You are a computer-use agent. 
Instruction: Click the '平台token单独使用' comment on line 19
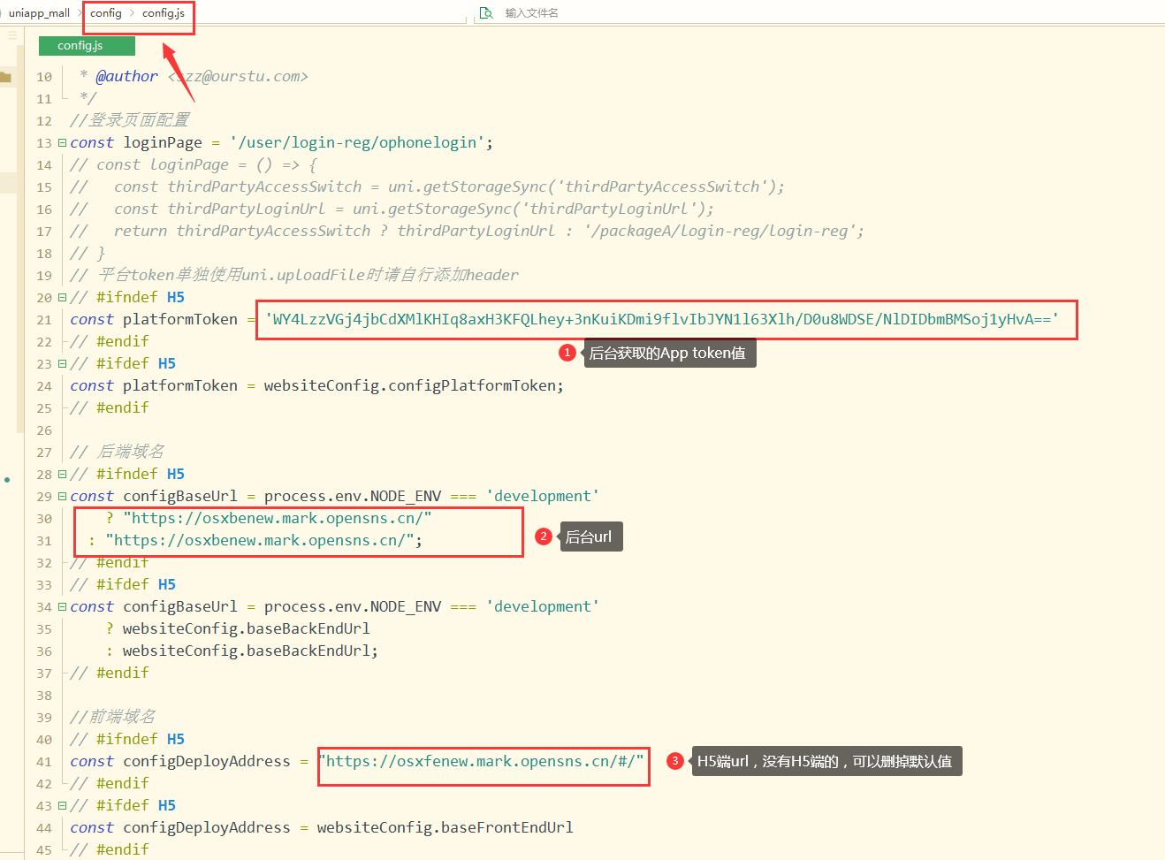pyautogui.click(x=294, y=275)
